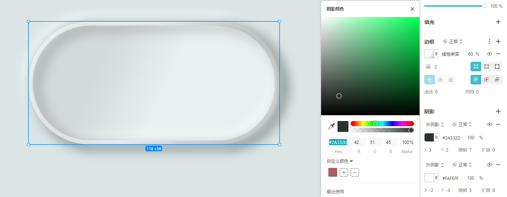The image size is (507, 197).
Task: Select the reddish custom color swatch
Action: pyautogui.click(x=333, y=172)
